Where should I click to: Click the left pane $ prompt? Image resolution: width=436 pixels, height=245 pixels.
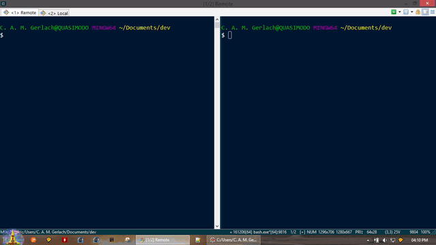coord(1,35)
